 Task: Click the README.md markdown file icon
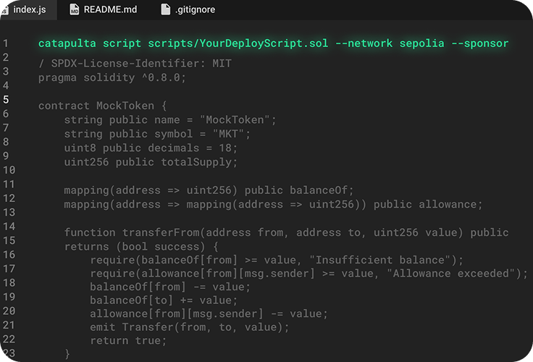[74, 9]
